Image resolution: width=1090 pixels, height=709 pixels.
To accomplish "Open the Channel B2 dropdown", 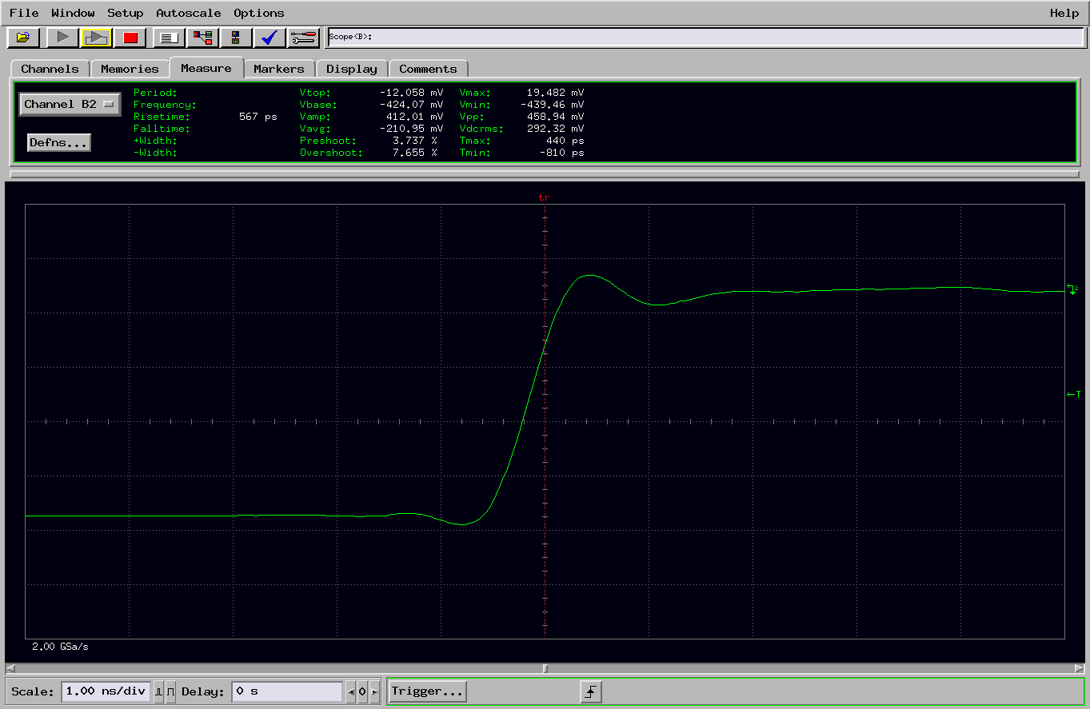I will tap(70, 105).
